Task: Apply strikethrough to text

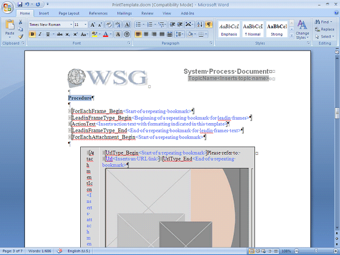Action: (x=59, y=34)
